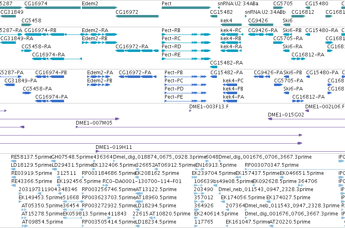
Task: Click the CG15480 gene label
Action: pyautogui.click(x=317, y=4)
